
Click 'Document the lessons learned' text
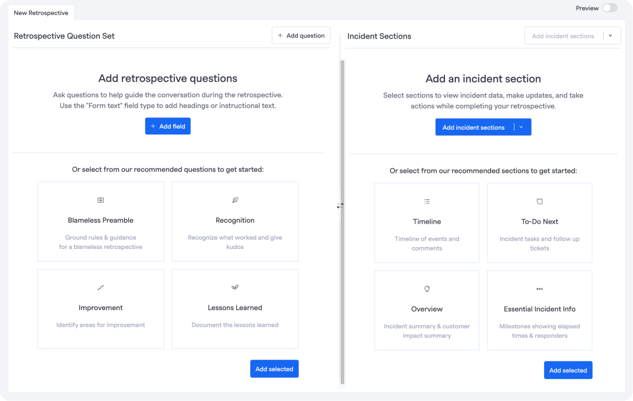[235, 325]
